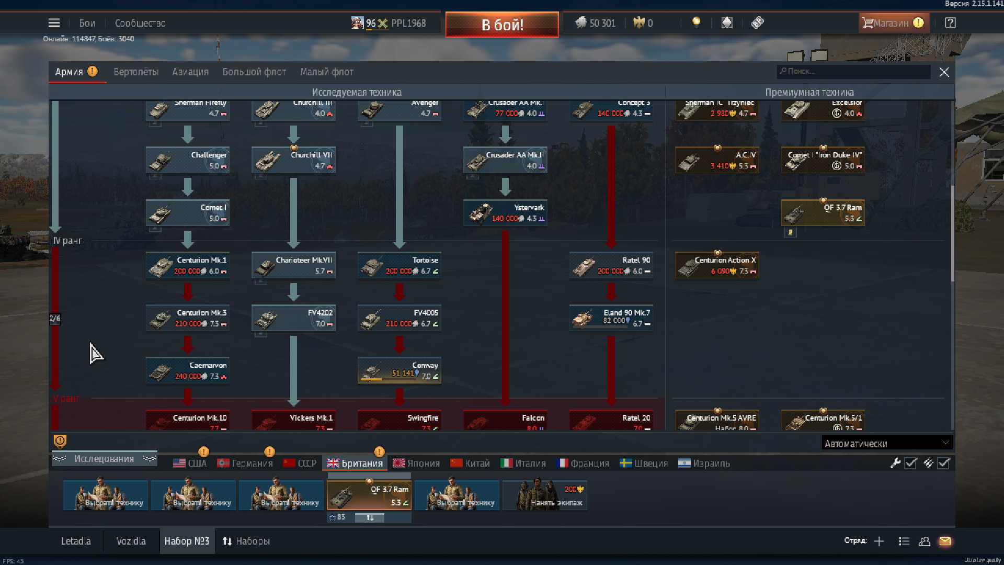The width and height of the screenshot is (1004, 565).
Task: Select the QF 3.7 Ram crew slot
Action: [369, 495]
